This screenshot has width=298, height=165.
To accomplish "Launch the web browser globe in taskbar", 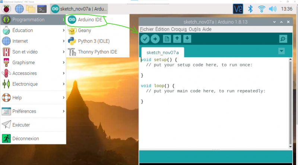I will (19, 9).
